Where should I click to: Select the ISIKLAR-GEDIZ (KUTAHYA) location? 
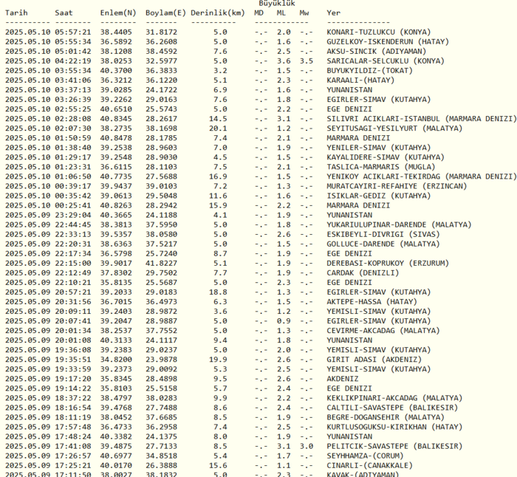(x=379, y=196)
